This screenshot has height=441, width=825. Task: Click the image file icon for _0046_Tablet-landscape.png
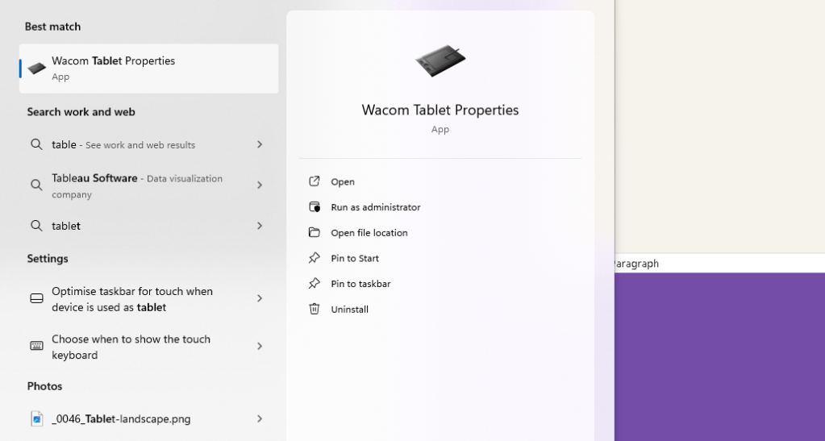pos(37,419)
